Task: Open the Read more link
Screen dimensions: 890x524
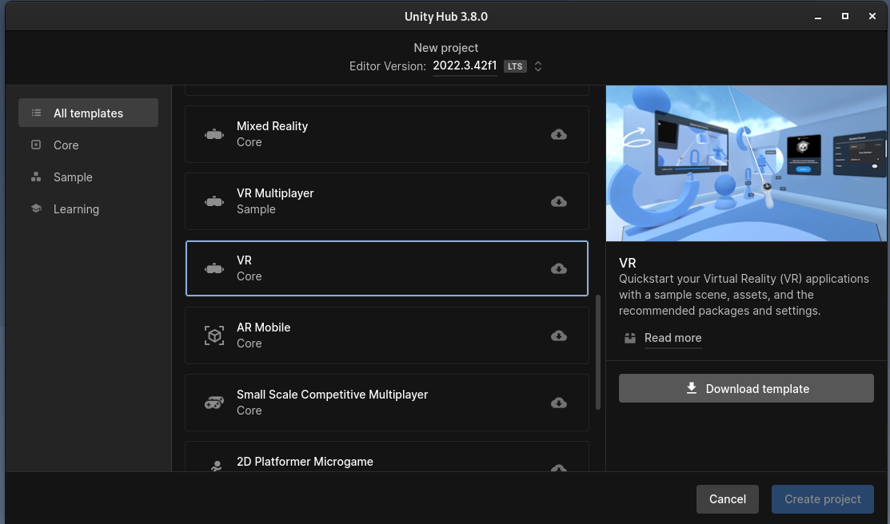Action: (672, 338)
